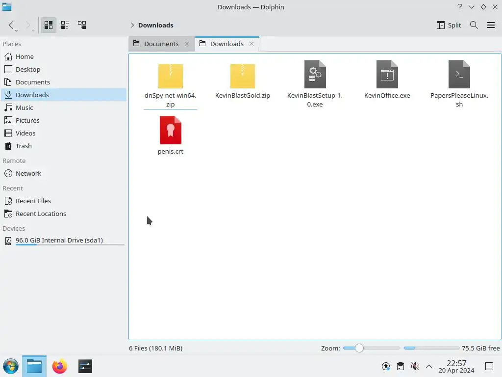The width and height of the screenshot is (502, 377).
Task: Open the Dolphin title bar window icon menu
Action: tap(7, 7)
